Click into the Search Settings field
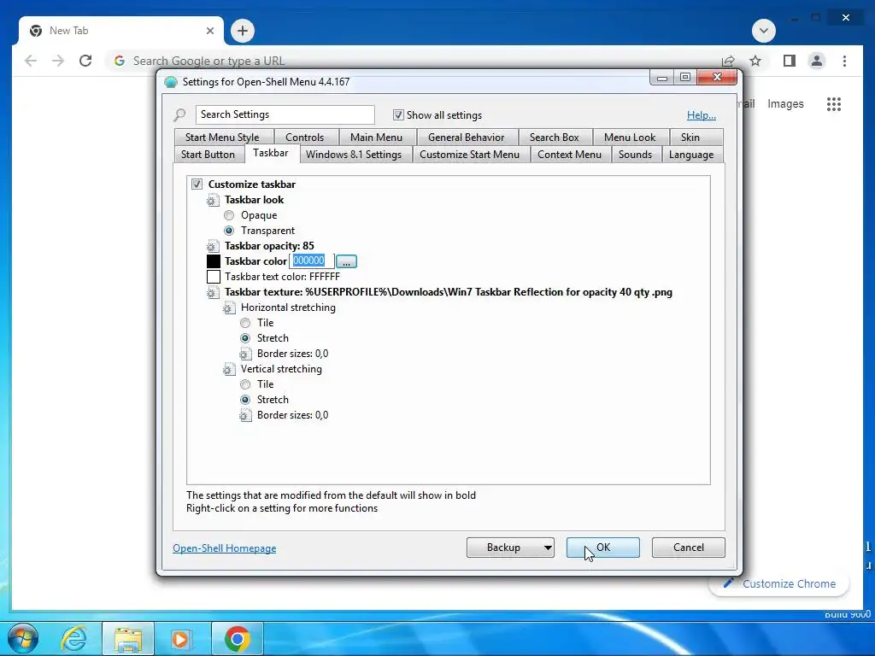Viewport: 875px width, 656px height. point(285,115)
